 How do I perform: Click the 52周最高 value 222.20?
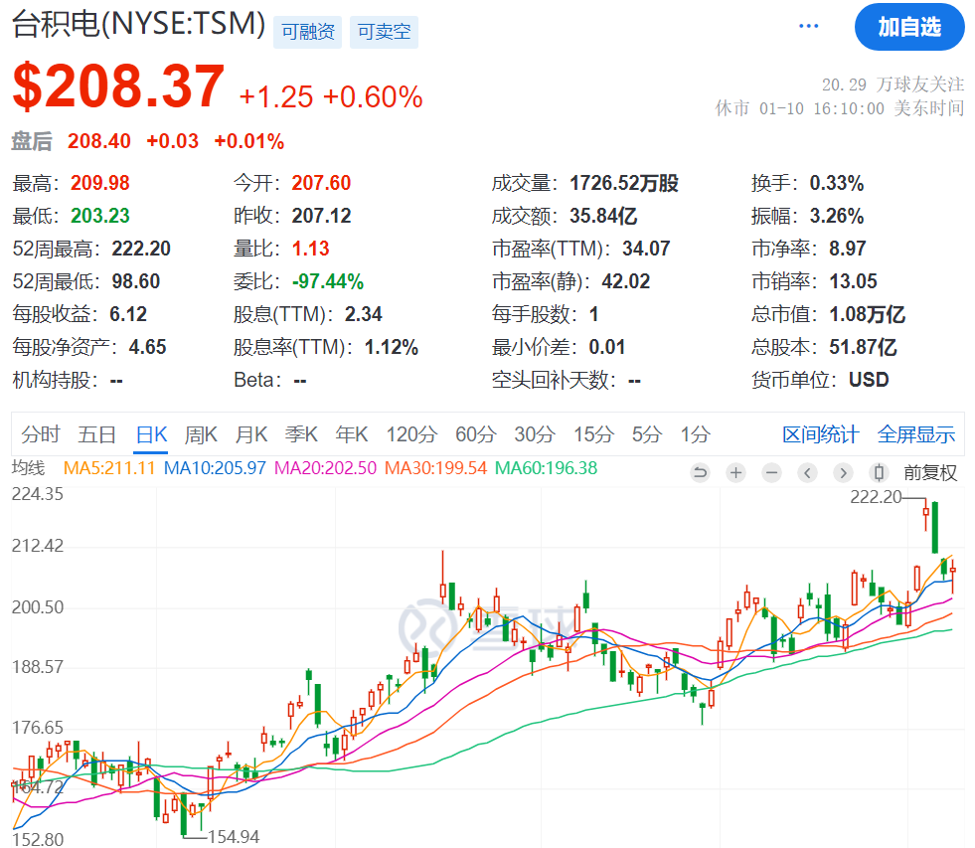[141, 249]
